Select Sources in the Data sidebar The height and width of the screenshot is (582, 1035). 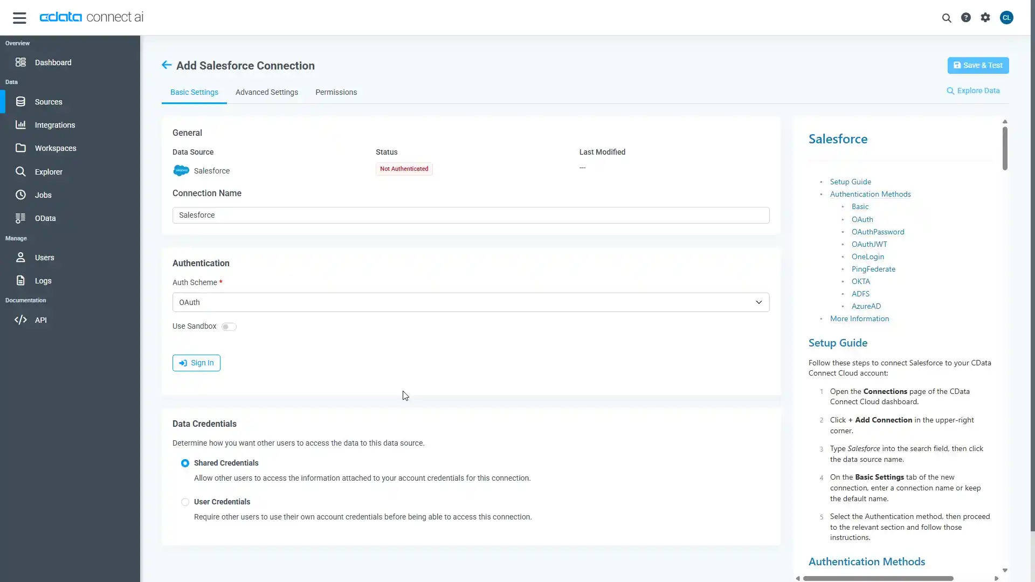coord(49,101)
